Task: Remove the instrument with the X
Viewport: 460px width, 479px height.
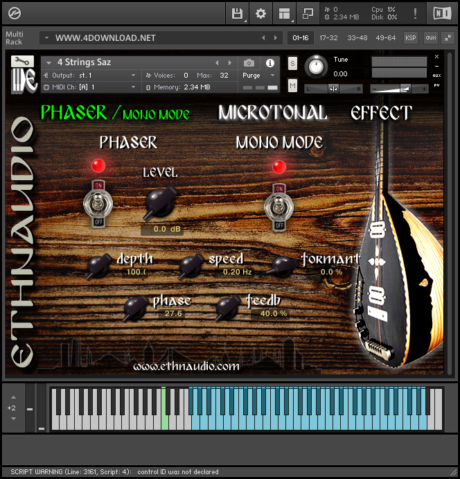Action: tap(437, 57)
